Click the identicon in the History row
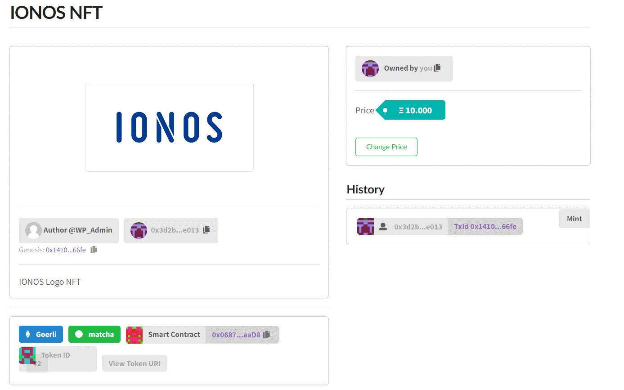Viewport: 624px width, 390px height. click(365, 226)
